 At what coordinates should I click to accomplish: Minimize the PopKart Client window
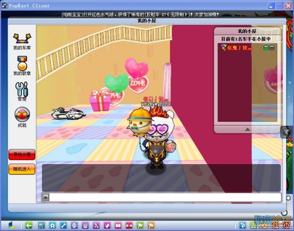point(271,6)
